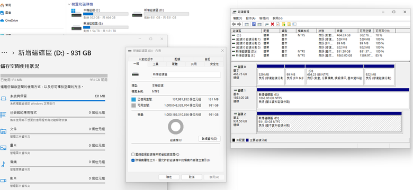Viewport: 413px width, 190px height.
Task: Click the ellipsis breadcrumb in Settings window
Action: click(4, 53)
